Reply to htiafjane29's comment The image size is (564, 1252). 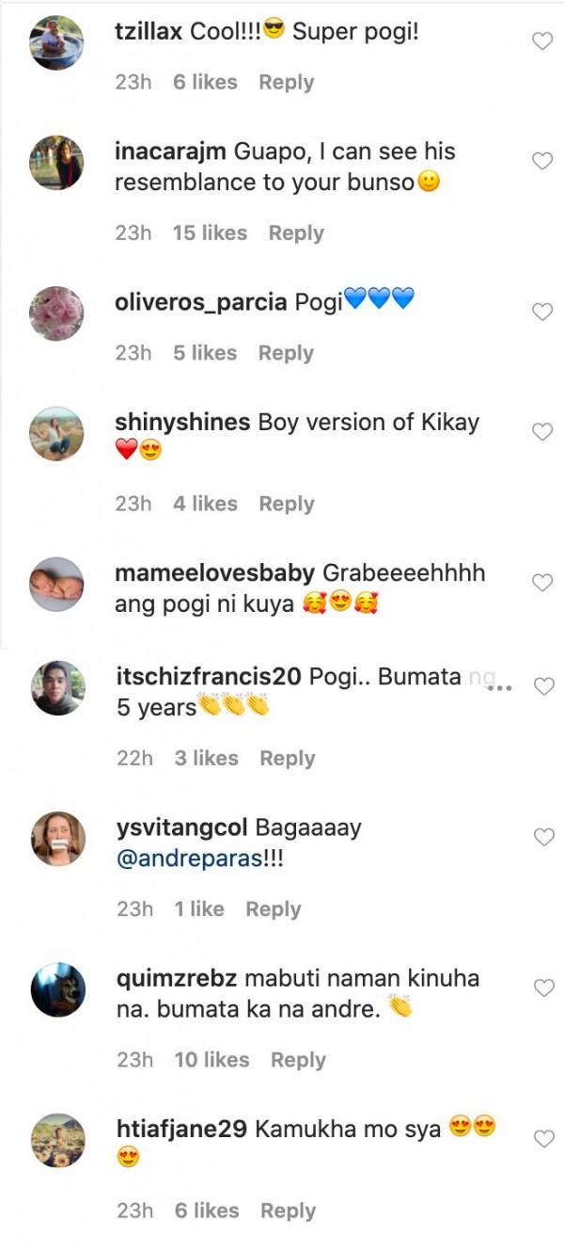click(x=288, y=1210)
